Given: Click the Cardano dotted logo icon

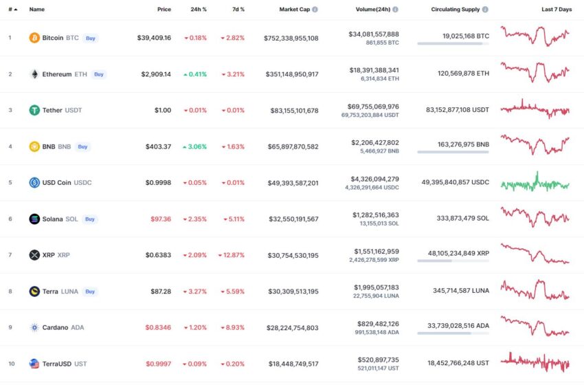Looking at the screenshot, I should 34,328.
